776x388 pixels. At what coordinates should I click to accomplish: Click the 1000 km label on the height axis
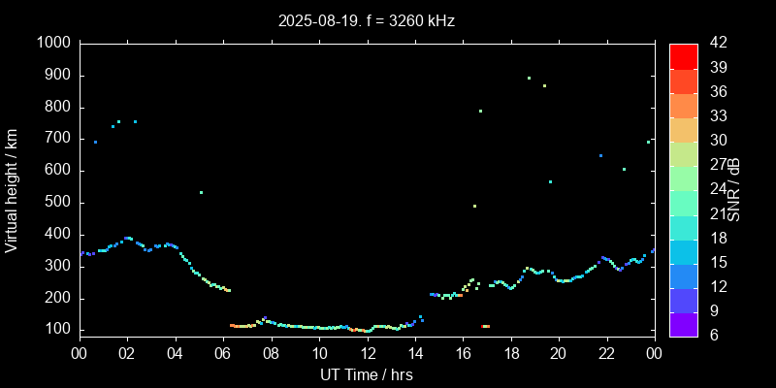pyautogui.click(x=52, y=43)
